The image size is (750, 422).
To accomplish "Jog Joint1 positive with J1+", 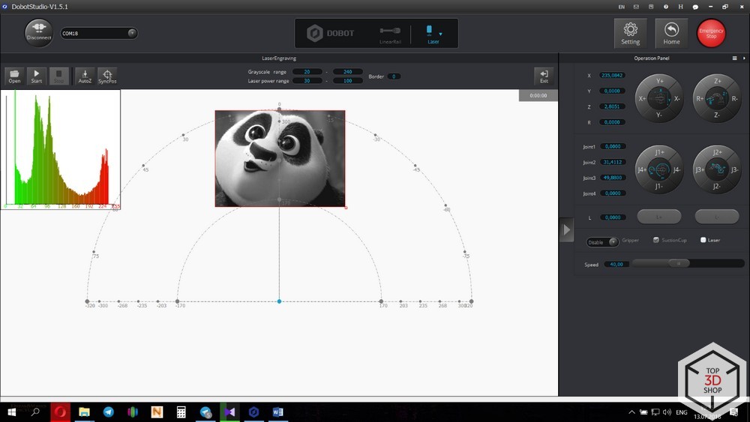I will point(659,152).
